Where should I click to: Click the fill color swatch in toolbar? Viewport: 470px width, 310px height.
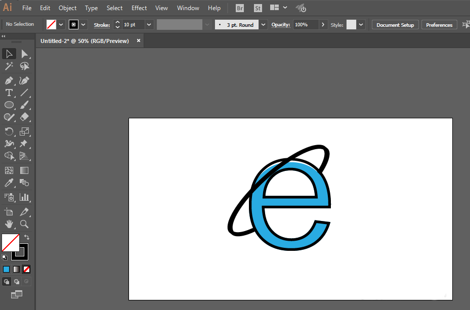[11, 243]
